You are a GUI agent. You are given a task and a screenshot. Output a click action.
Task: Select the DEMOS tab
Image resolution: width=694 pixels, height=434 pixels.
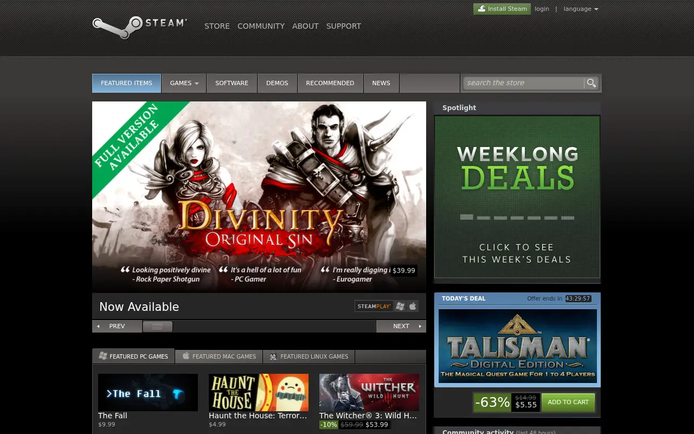(277, 83)
